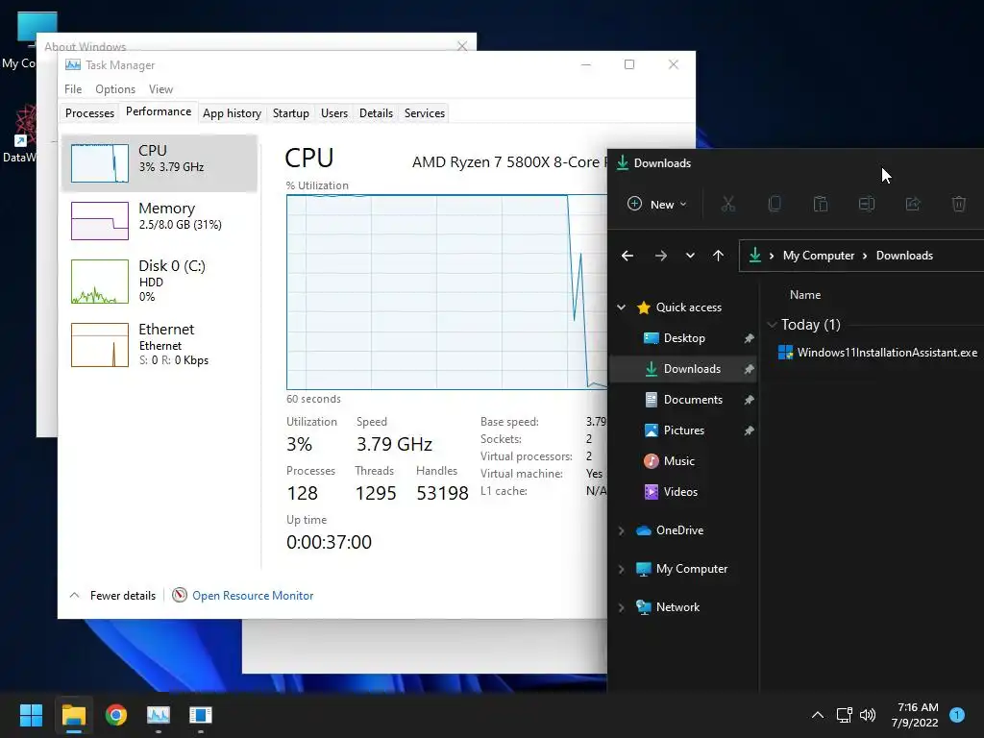Expand the Network tree node
This screenshot has width=984, height=738.
coord(622,607)
